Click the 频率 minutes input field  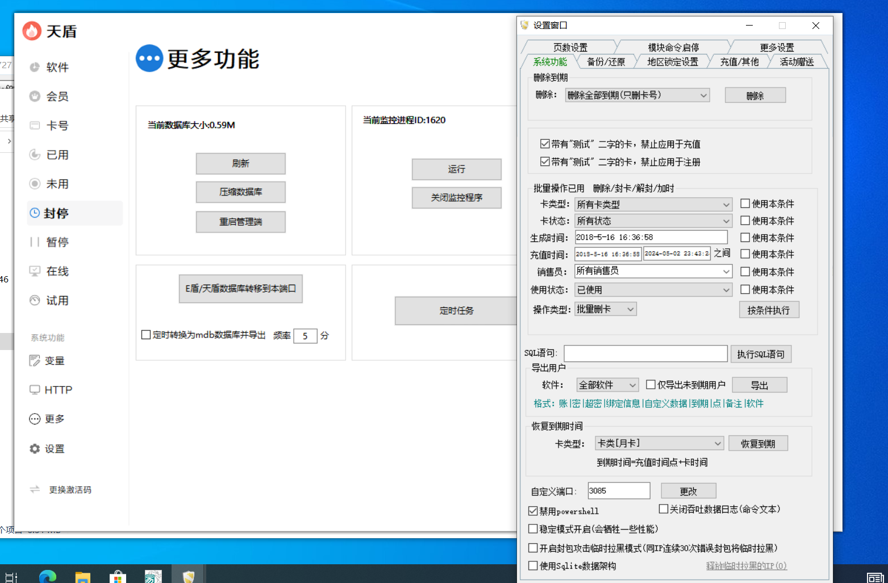coord(305,336)
